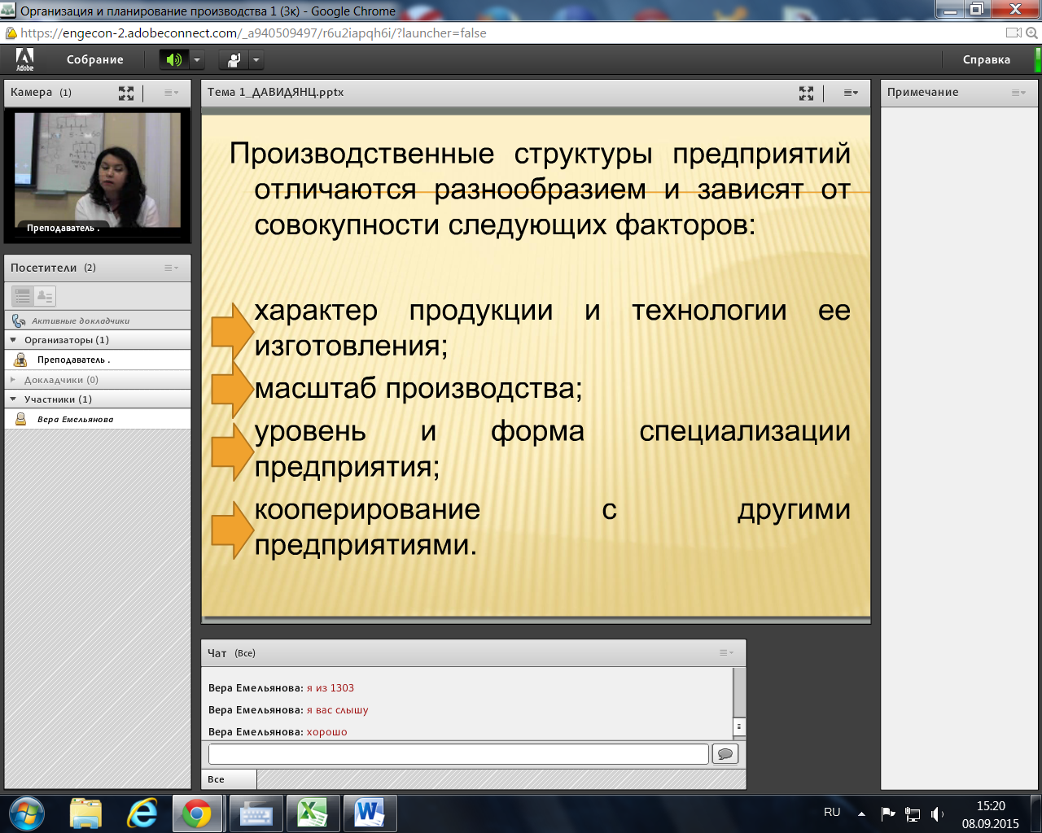The image size is (1042, 833).
Task: Switch to Chrome in the taskbar
Action: pos(196,813)
